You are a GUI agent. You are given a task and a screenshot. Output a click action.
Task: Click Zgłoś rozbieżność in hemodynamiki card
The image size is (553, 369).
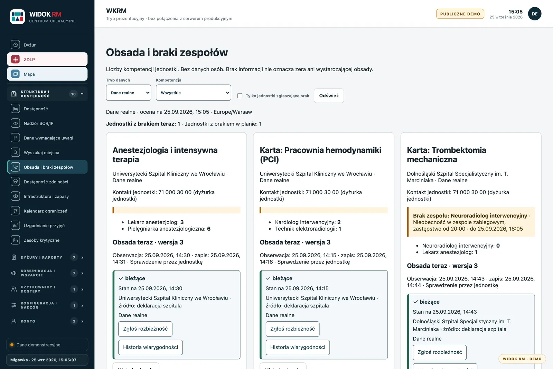[292, 329]
